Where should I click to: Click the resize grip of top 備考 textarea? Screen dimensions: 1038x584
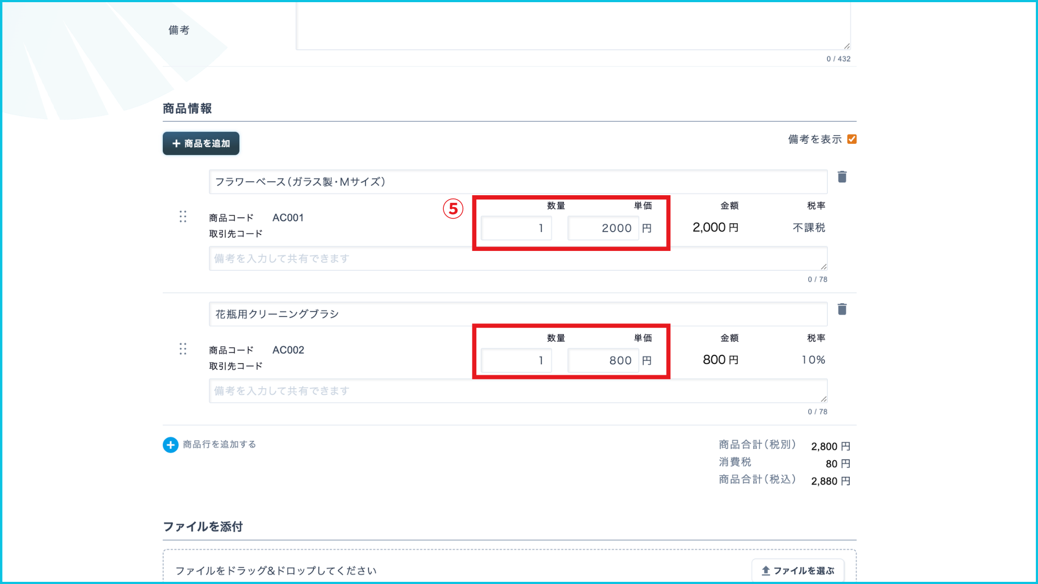[x=847, y=46]
